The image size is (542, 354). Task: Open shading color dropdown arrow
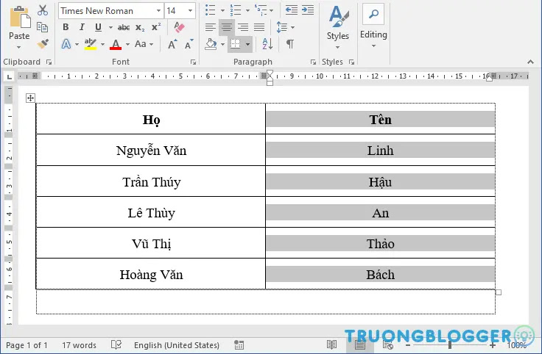(222, 44)
